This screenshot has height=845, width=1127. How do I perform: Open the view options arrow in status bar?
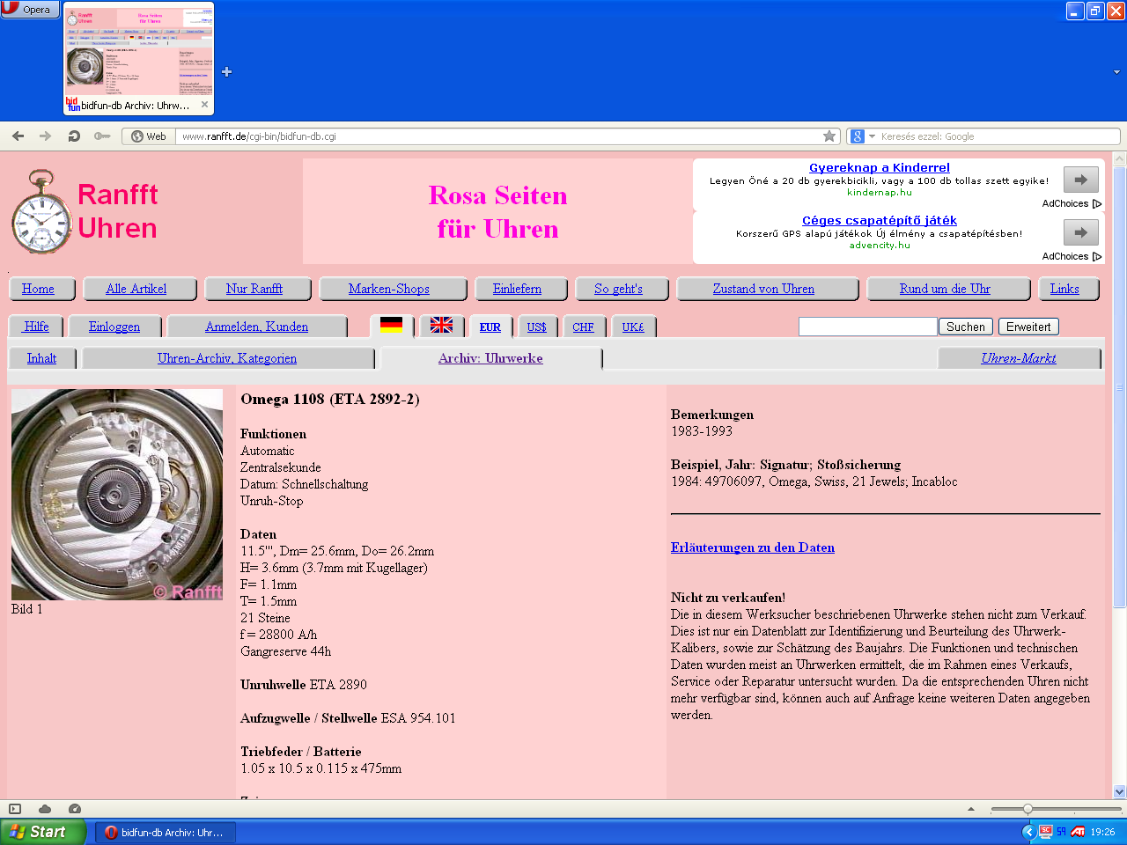(971, 809)
